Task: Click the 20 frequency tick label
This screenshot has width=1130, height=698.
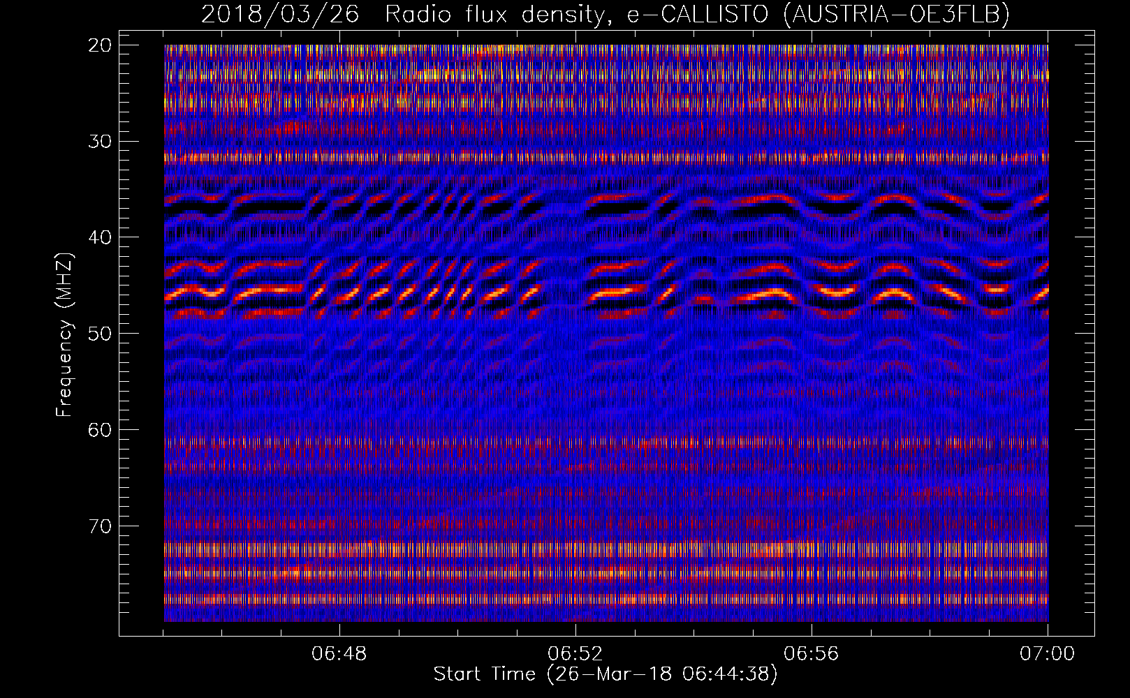Action: click(x=101, y=45)
